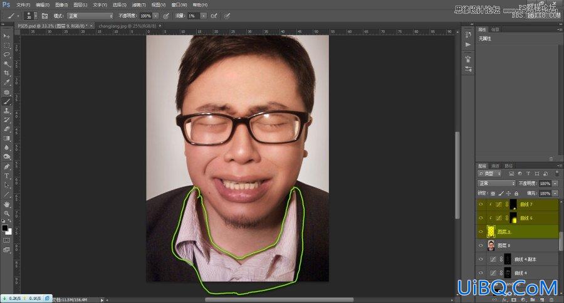This screenshot has width=564, height=303.
Task: Click the canvas vertical scrollbar
Action: click(457, 175)
